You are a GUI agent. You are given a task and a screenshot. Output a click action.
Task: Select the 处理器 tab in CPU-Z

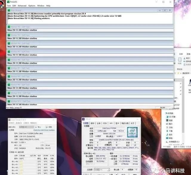tap(86, 123)
